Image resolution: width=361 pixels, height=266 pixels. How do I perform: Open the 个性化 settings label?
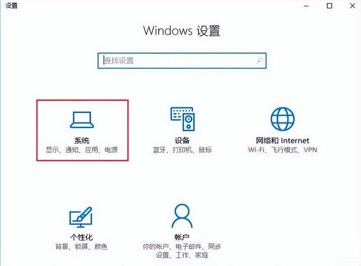click(82, 237)
